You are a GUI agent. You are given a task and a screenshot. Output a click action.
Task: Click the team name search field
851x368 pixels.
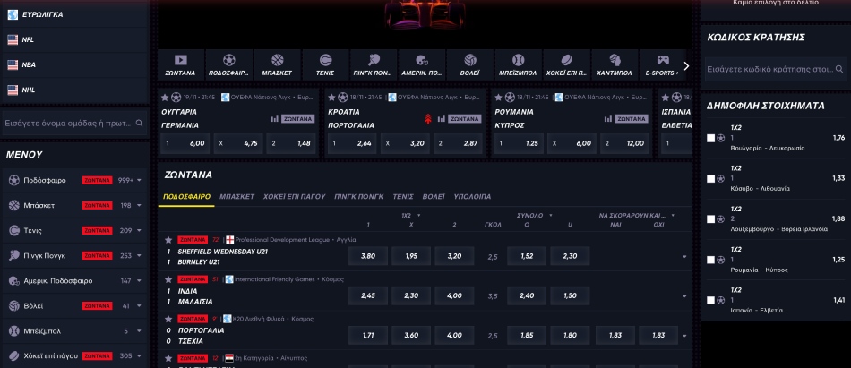point(75,124)
